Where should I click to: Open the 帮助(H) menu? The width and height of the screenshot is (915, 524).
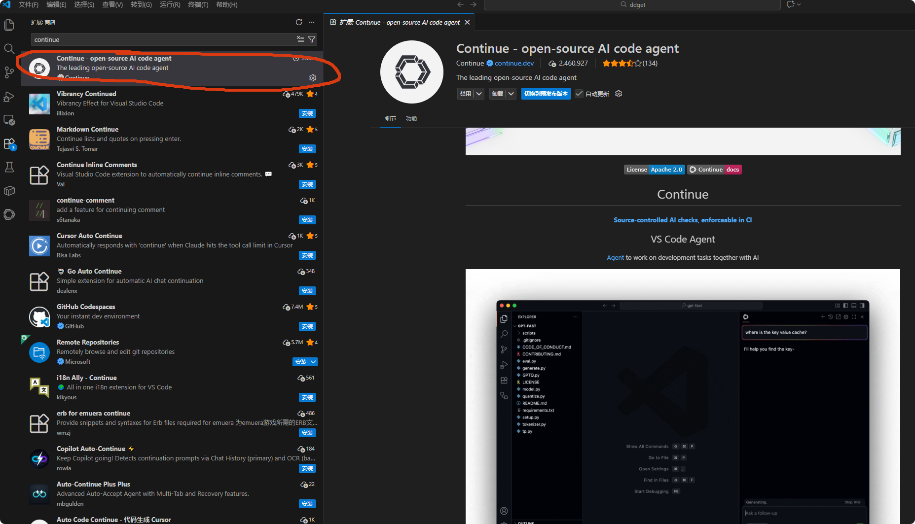click(227, 4)
